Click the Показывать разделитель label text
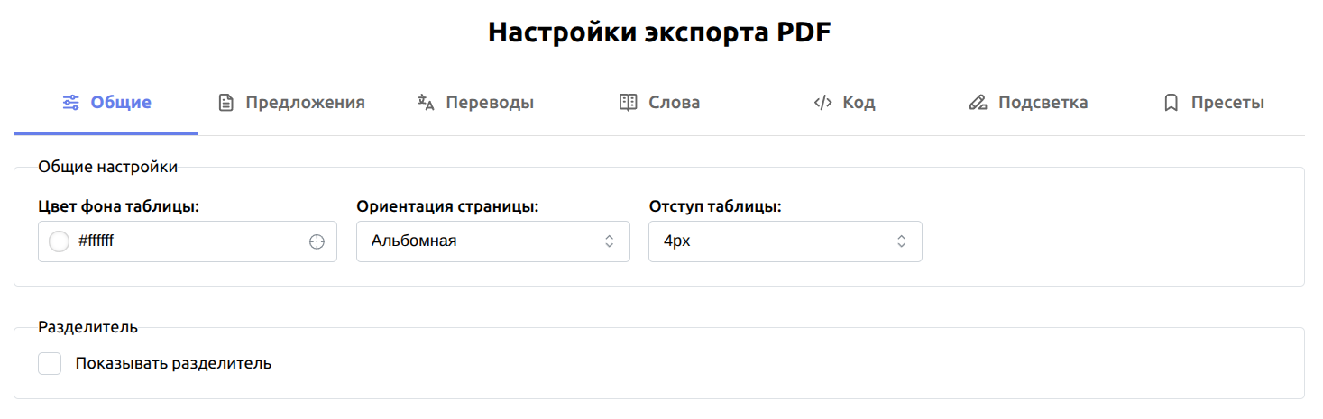 (173, 364)
